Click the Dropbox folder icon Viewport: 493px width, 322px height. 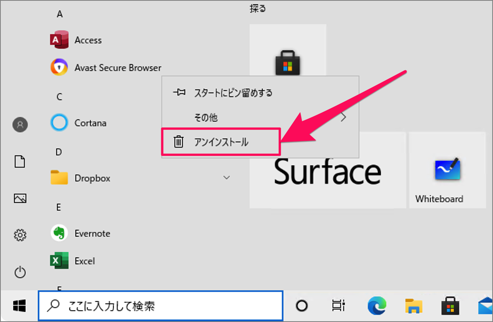click(59, 178)
